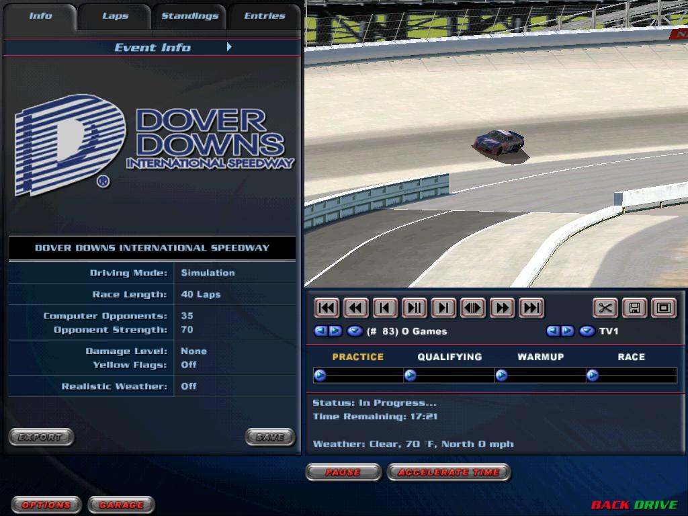Jump to the replay end
Image resolution: width=688 pixels, height=516 pixels.
coord(531,308)
